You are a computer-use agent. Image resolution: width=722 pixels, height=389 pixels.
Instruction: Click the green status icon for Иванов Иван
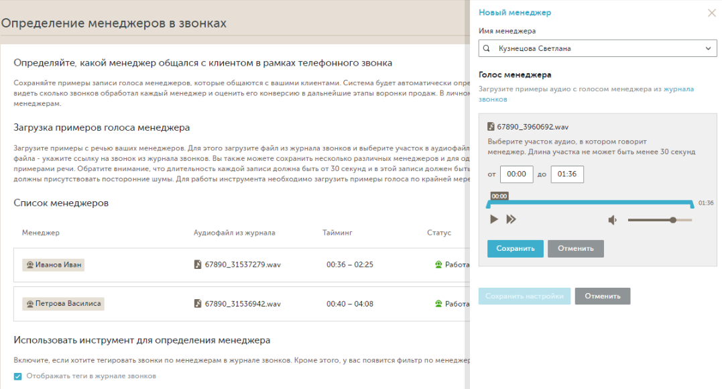pyautogui.click(x=439, y=265)
